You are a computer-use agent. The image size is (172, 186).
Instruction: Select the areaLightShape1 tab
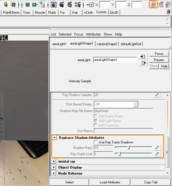(81, 43)
